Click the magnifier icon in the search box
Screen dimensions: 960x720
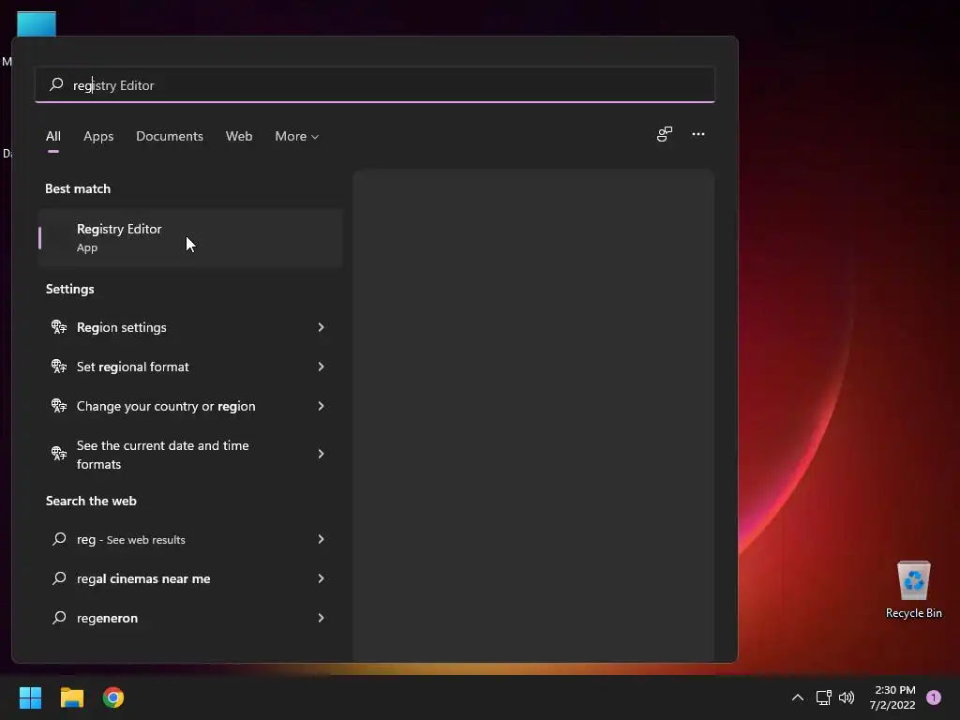click(x=56, y=84)
